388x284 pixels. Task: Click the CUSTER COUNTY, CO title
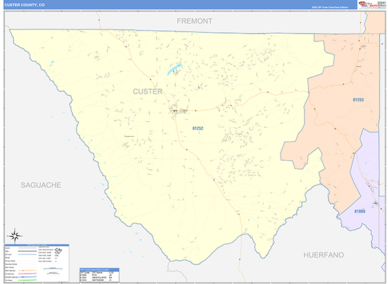[x=25, y=5]
